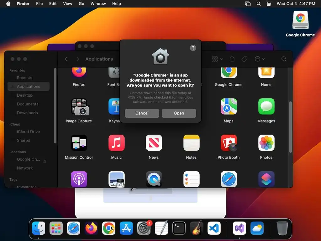Click Finder's search magnifier icon
This screenshot has height=241, width=321.
tap(284, 59)
